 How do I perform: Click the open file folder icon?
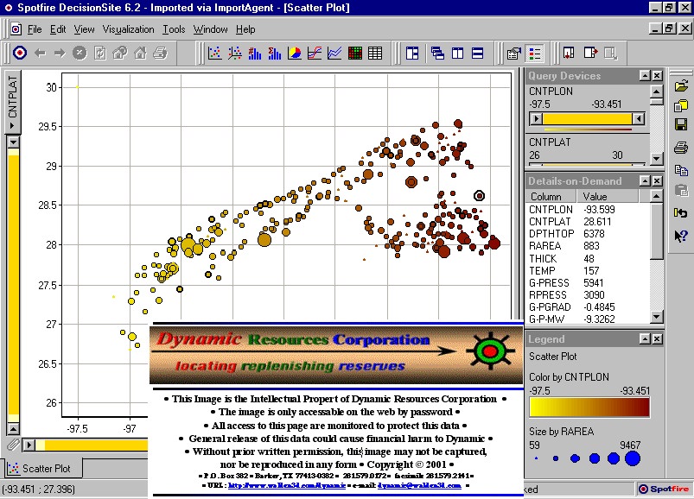[x=681, y=86]
